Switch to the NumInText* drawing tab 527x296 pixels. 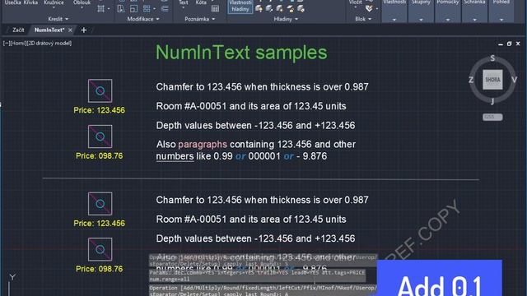(x=49, y=30)
